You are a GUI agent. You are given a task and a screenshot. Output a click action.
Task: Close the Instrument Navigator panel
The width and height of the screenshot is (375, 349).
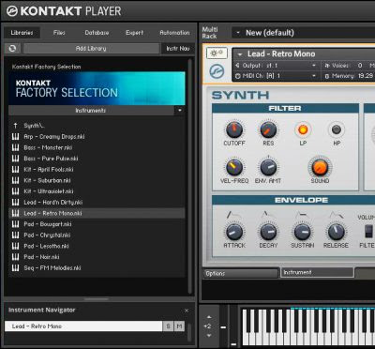click(x=187, y=311)
